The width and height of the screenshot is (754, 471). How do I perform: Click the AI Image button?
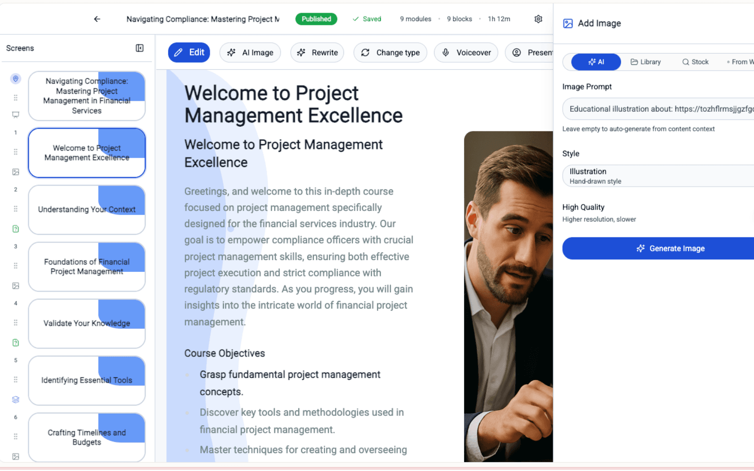click(250, 52)
